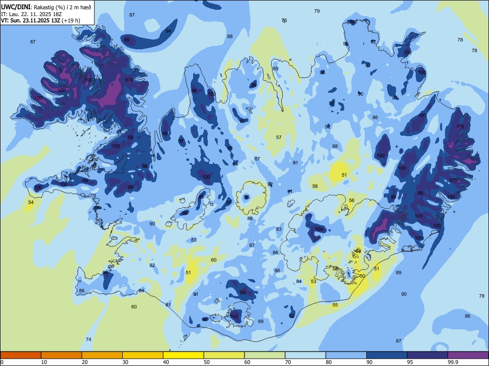Screen dimensions: 489x366
Task: Click the 10–20 orange legend swatch
Action: (x=62, y=355)
